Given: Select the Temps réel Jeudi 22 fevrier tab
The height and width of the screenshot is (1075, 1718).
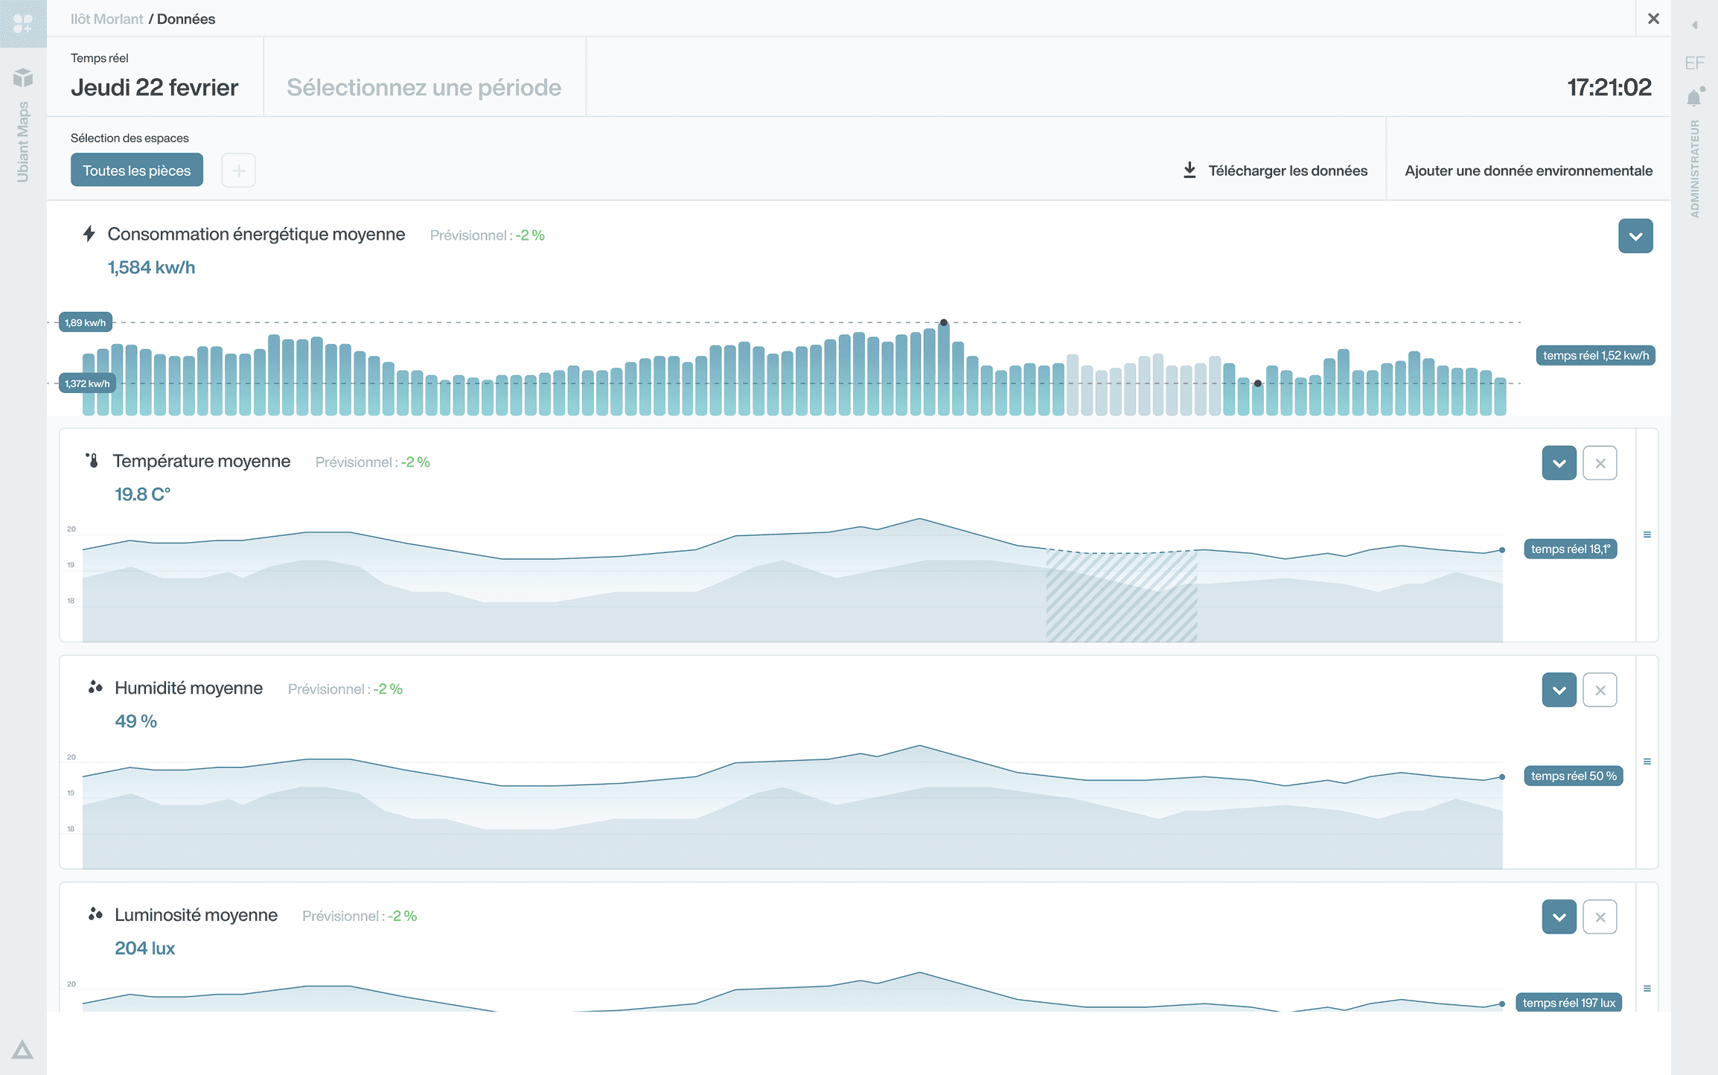Looking at the screenshot, I should pos(155,77).
